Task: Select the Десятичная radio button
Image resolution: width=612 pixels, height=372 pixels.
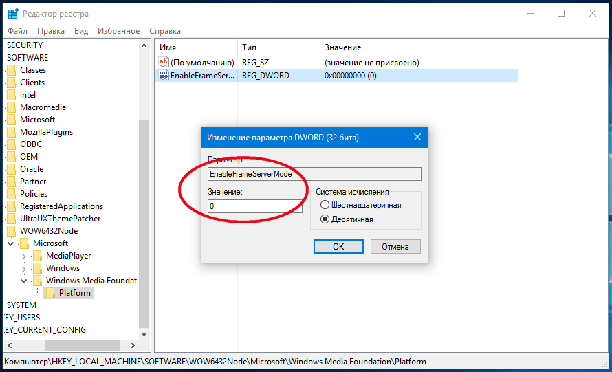Action: [x=325, y=219]
